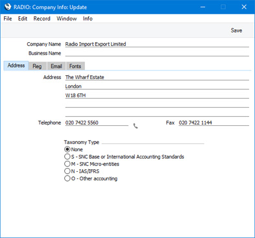Switch to the Email tab
This screenshot has height=238, width=255.
[56, 66]
